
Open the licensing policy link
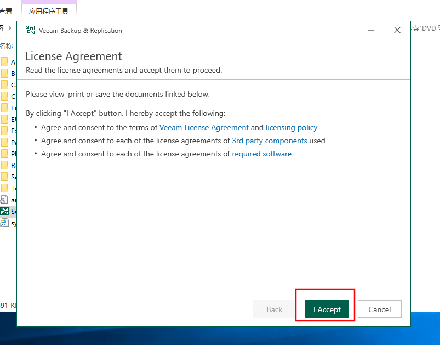click(292, 128)
